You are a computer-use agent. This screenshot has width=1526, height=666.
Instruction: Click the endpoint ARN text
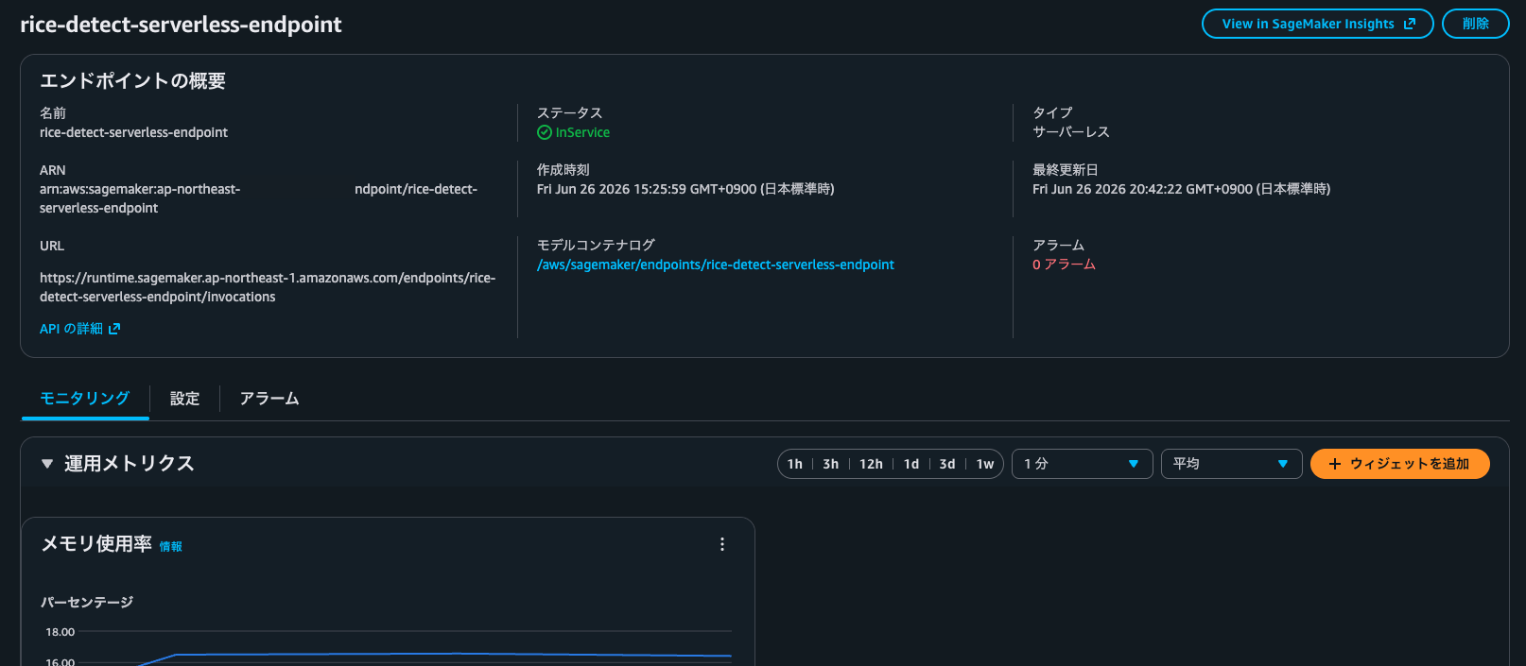tap(258, 198)
